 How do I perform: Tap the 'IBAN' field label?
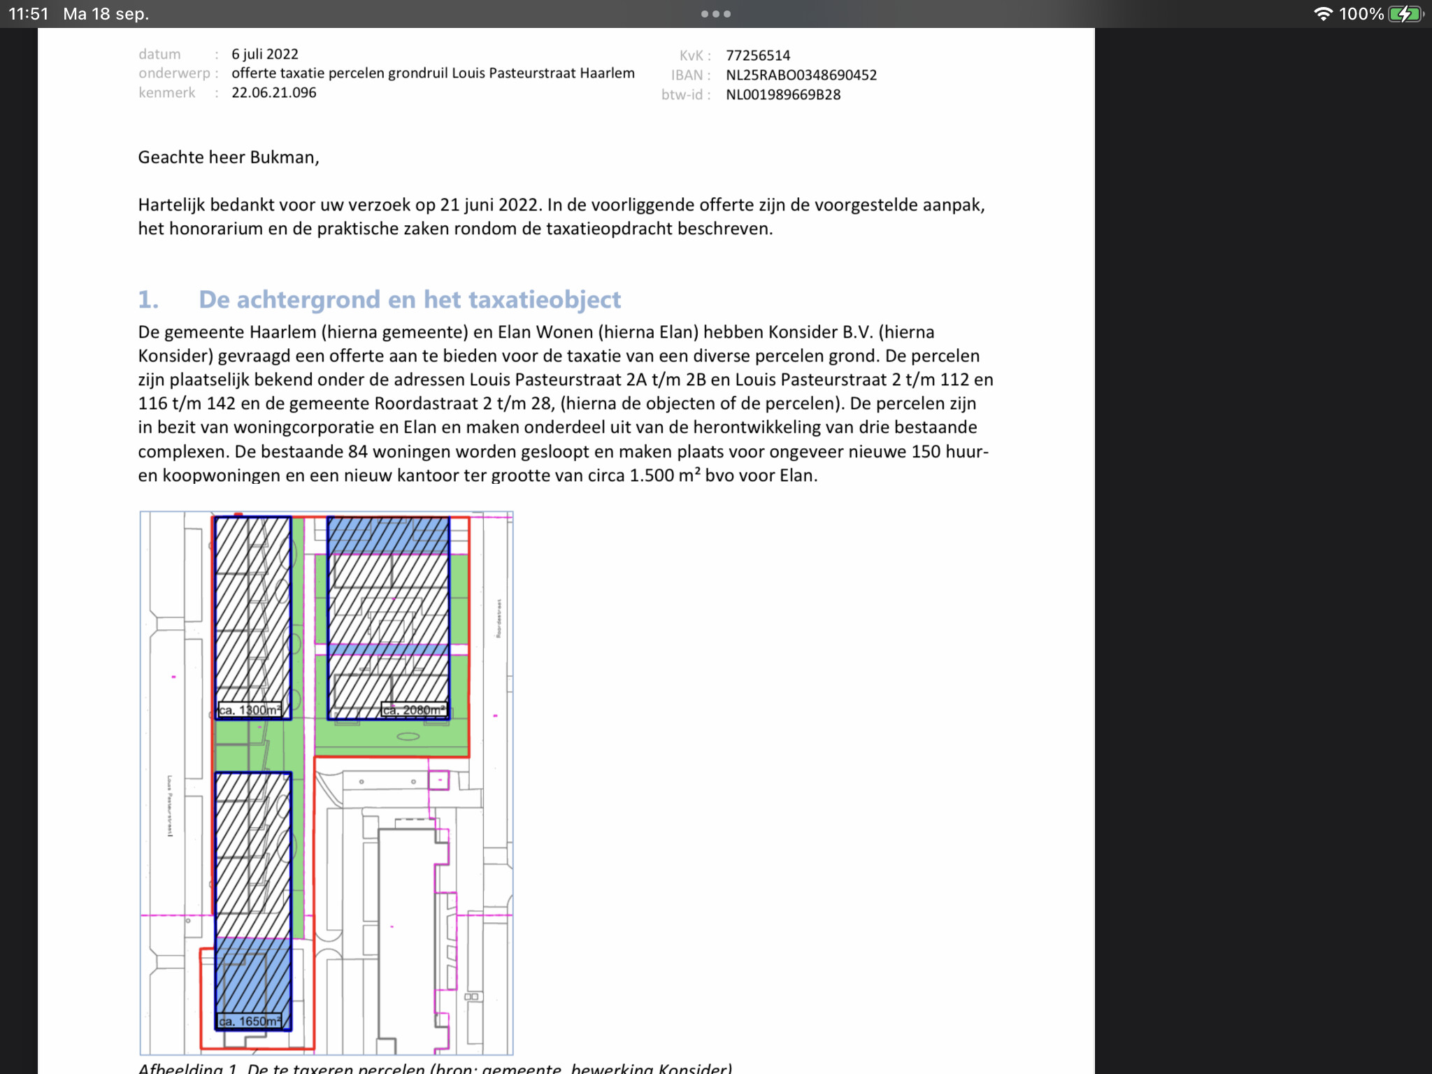tap(687, 75)
